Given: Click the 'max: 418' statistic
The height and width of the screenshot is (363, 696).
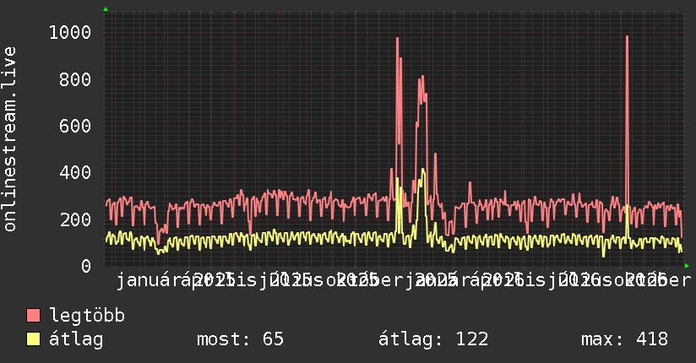Looking at the screenshot, I should [x=624, y=339].
